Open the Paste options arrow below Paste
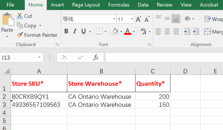Image resolution: width=223 pixels, height=130 pixels. pos(7,37)
